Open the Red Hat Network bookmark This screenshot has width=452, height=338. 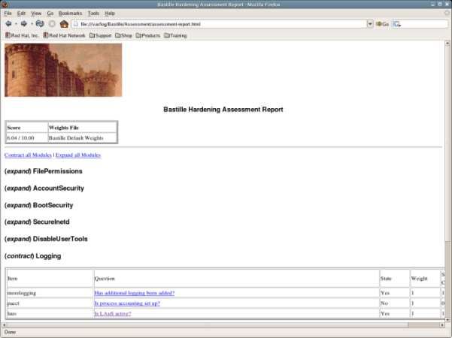coord(64,35)
